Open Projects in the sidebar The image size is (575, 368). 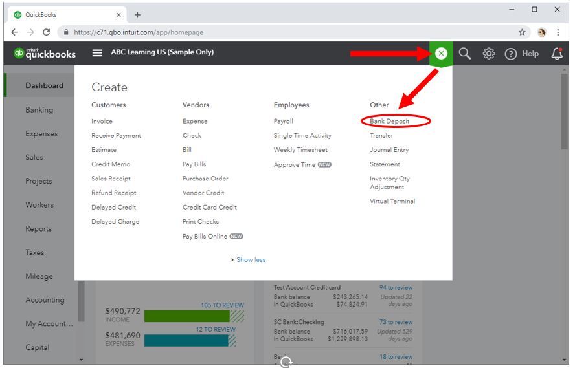point(38,181)
